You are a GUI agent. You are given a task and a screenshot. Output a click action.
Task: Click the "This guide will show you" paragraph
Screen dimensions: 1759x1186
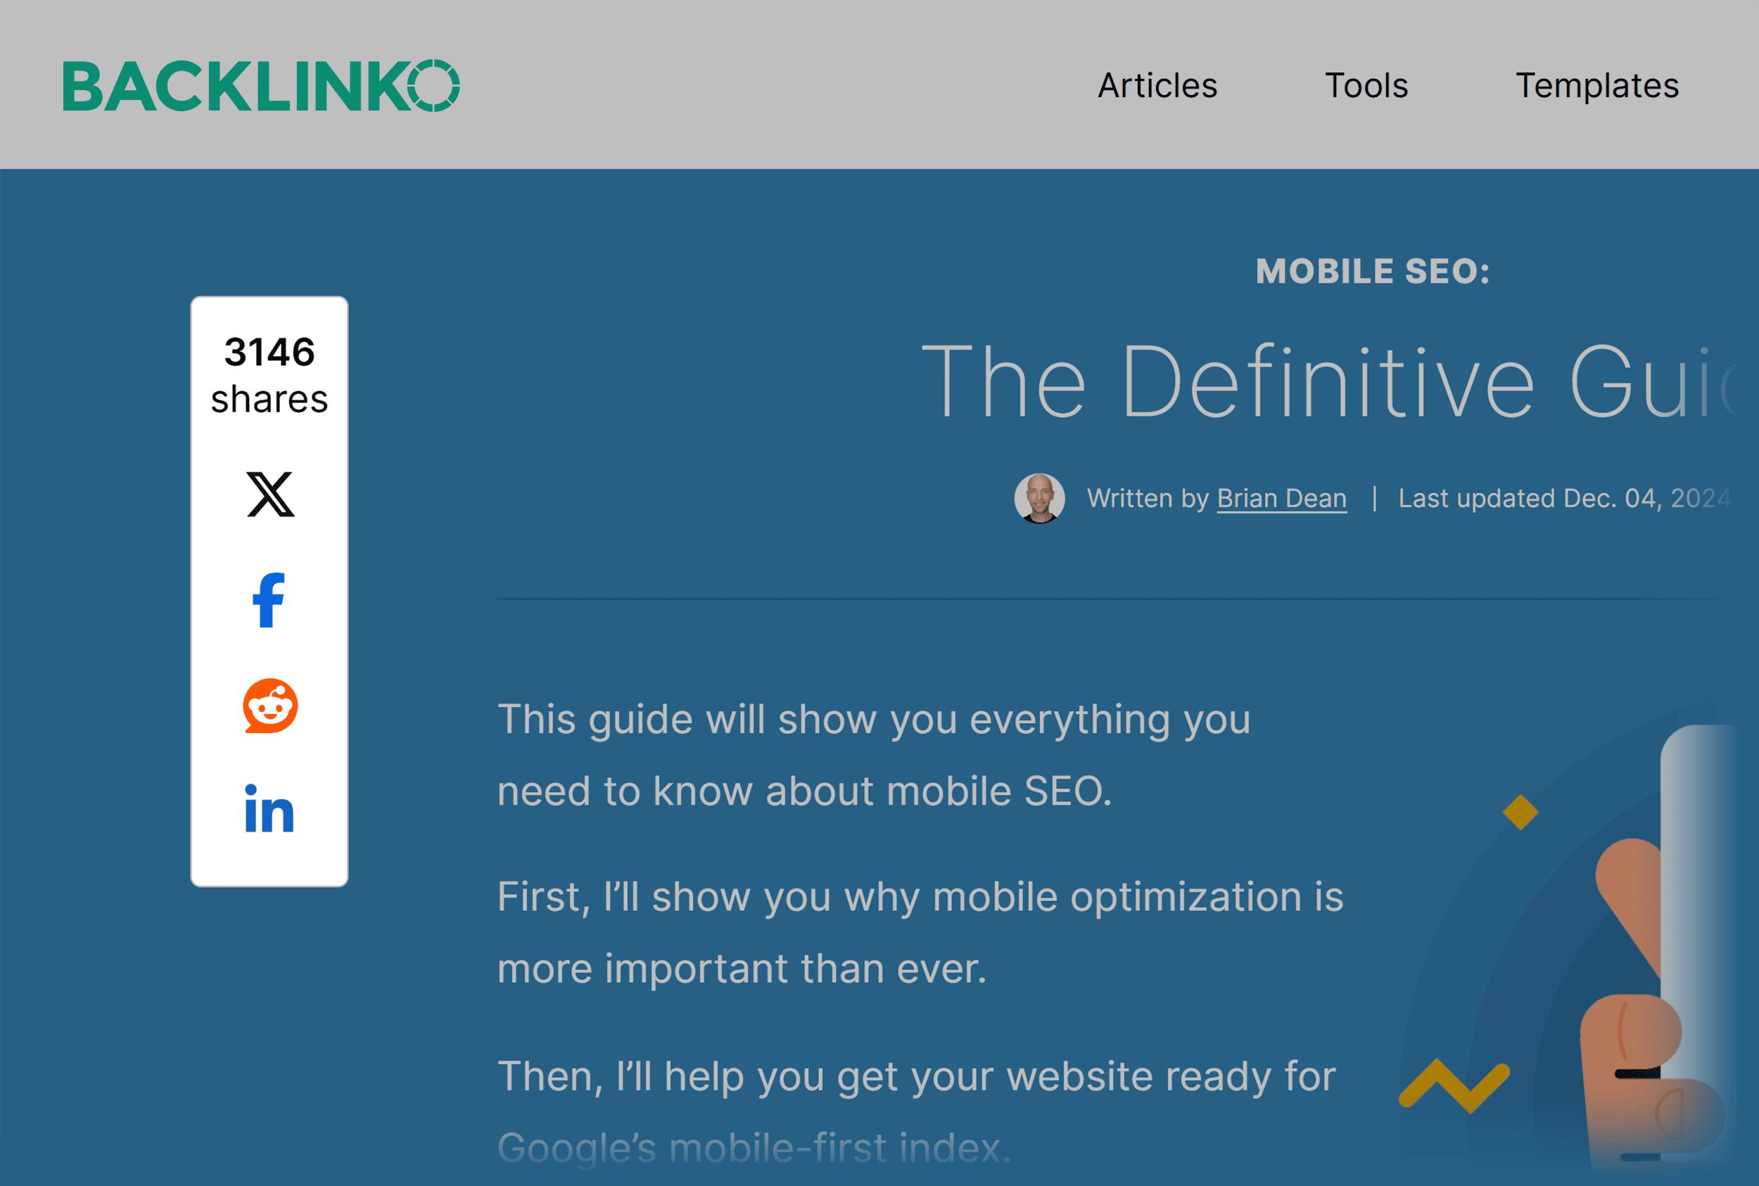pyautogui.click(x=873, y=755)
